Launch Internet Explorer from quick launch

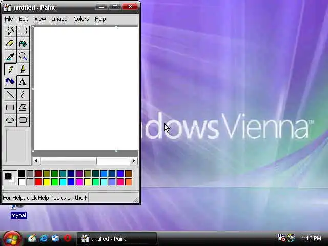pos(44,238)
